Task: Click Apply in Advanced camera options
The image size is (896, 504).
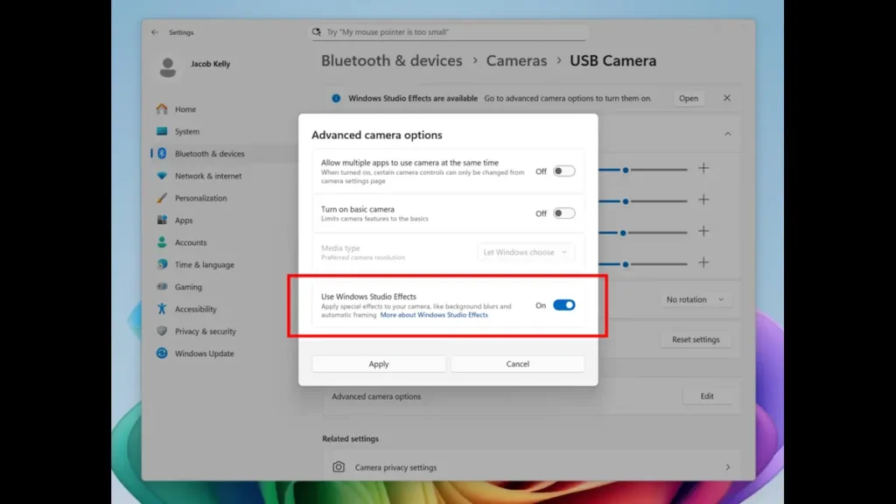Action: click(x=378, y=364)
